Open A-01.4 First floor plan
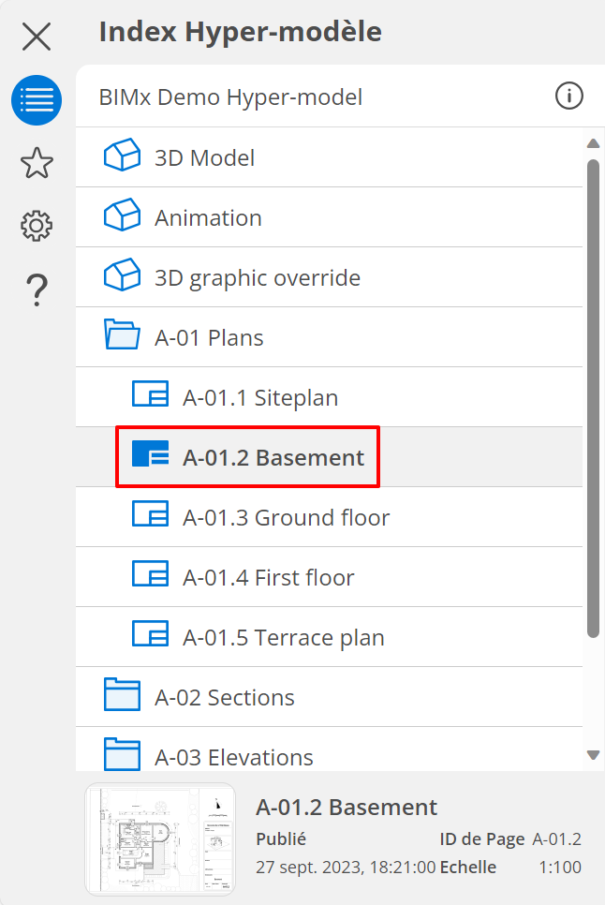This screenshot has height=905, width=605. click(268, 577)
